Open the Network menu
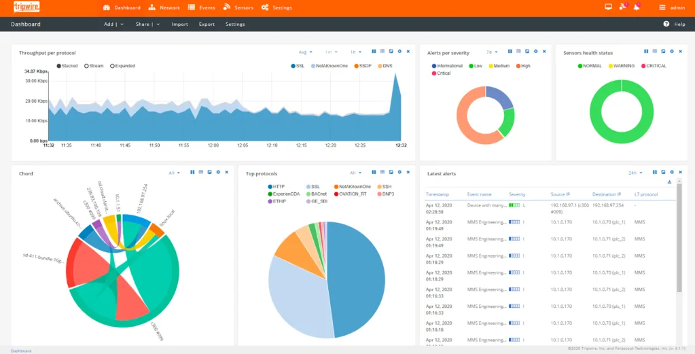Viewport: 695px width, 354px height. pyautogui.click(x=165, y=7)
